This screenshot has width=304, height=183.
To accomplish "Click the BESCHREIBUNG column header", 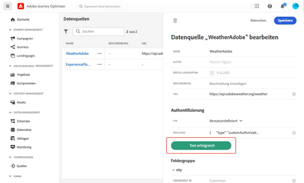I will (118, 44).
